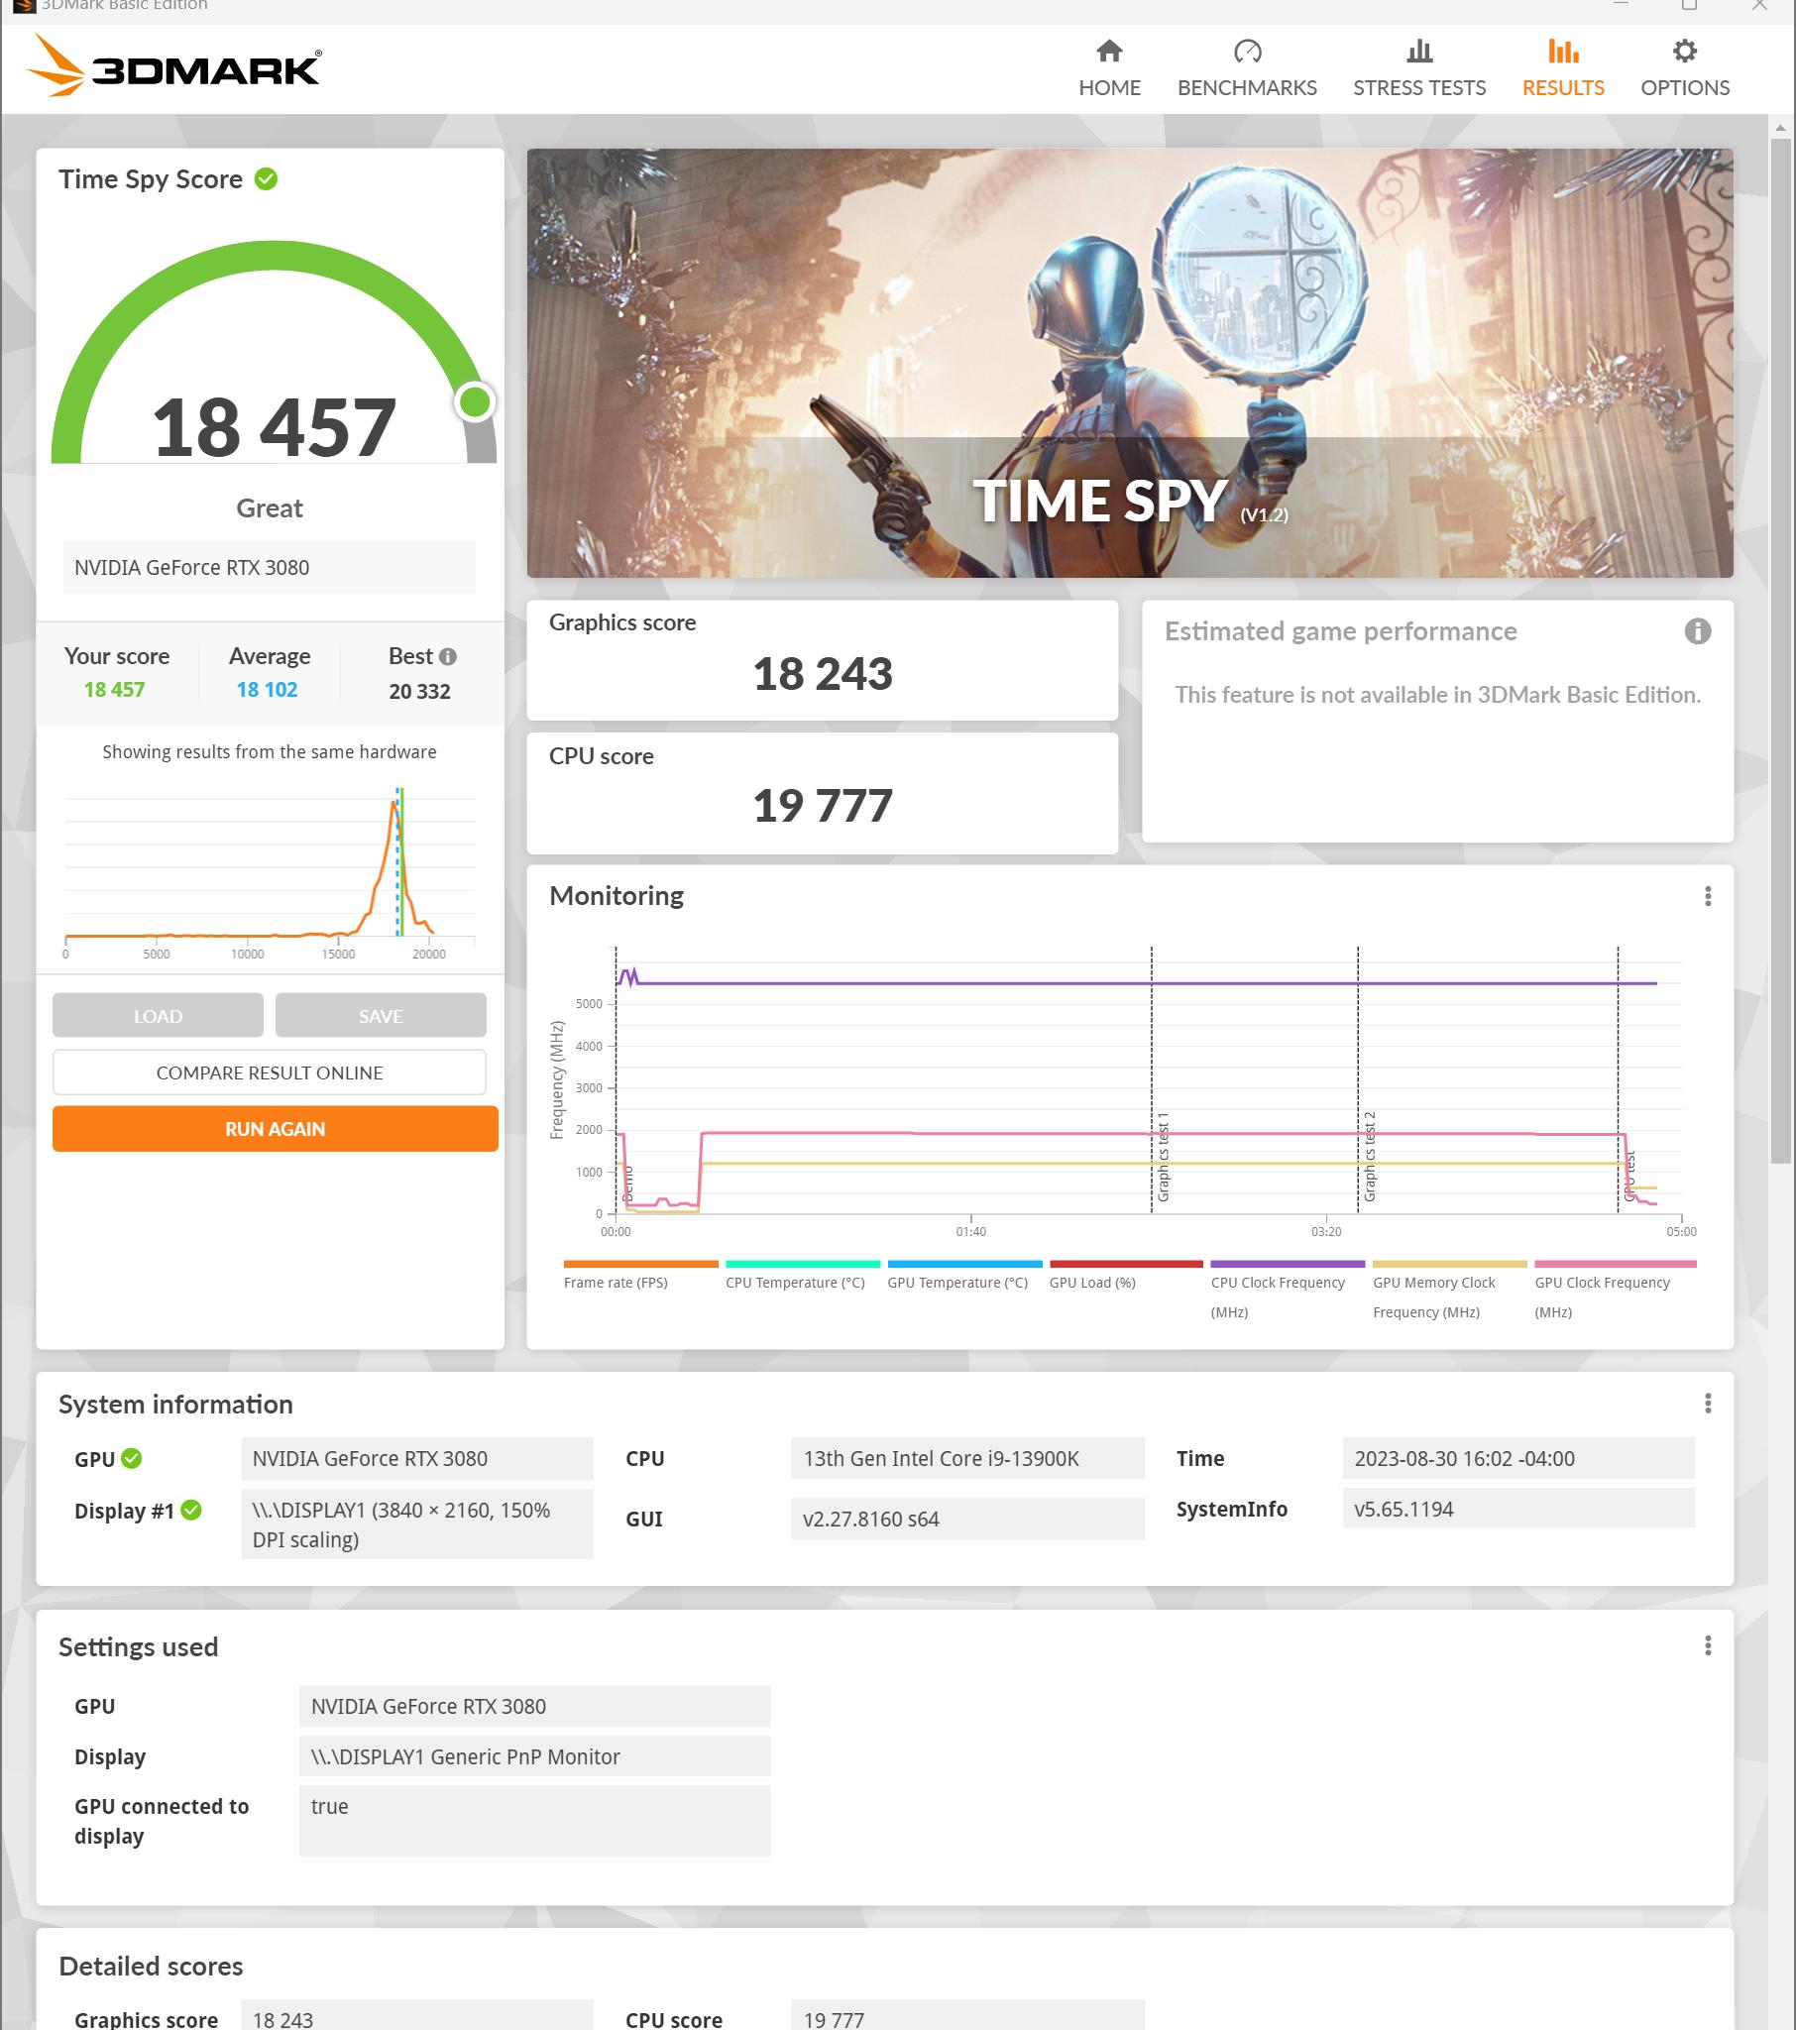Click the CPU field 13th Gen Intel Core i9-13900K
This screenshot has height=2030, width=1796.
pyautogui.click(x=967, y=1458)
